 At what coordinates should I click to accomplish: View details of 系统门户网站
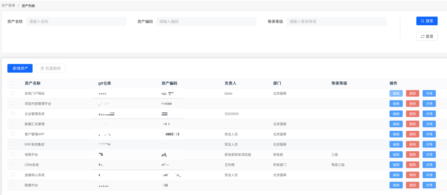[x=429, y=93]
